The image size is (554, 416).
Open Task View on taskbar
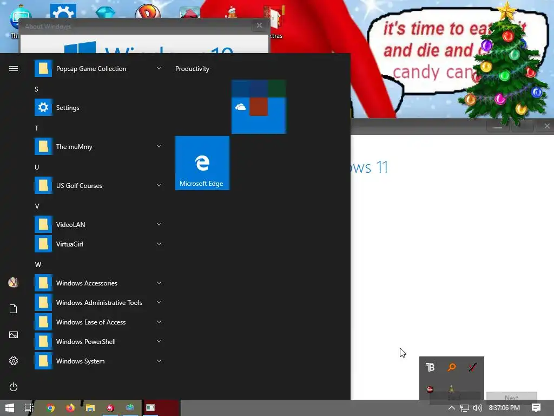pyautogui.click(x=29, y=408)
